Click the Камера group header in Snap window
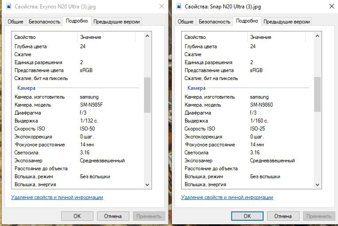The image size is (338, 226). pos(196,88)
